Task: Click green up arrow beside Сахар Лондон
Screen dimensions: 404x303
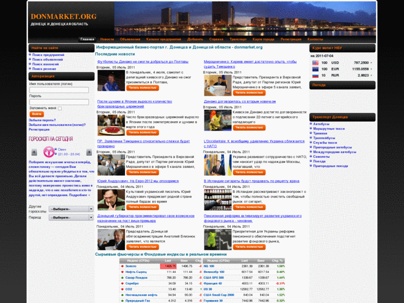Action: 122,278
